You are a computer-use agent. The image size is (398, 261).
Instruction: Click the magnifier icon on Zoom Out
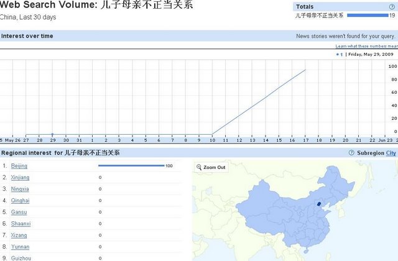coord(199,167)
